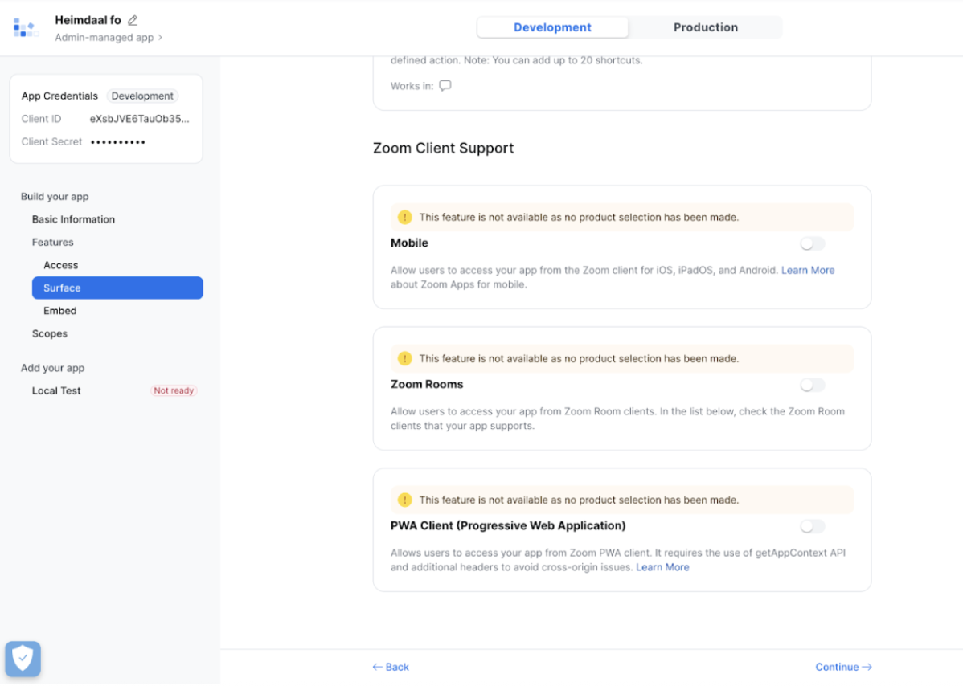Viewport: 963px width, 686px height.
Task: Open Basic Information in sidebar
Action: [x=73, y=219]
